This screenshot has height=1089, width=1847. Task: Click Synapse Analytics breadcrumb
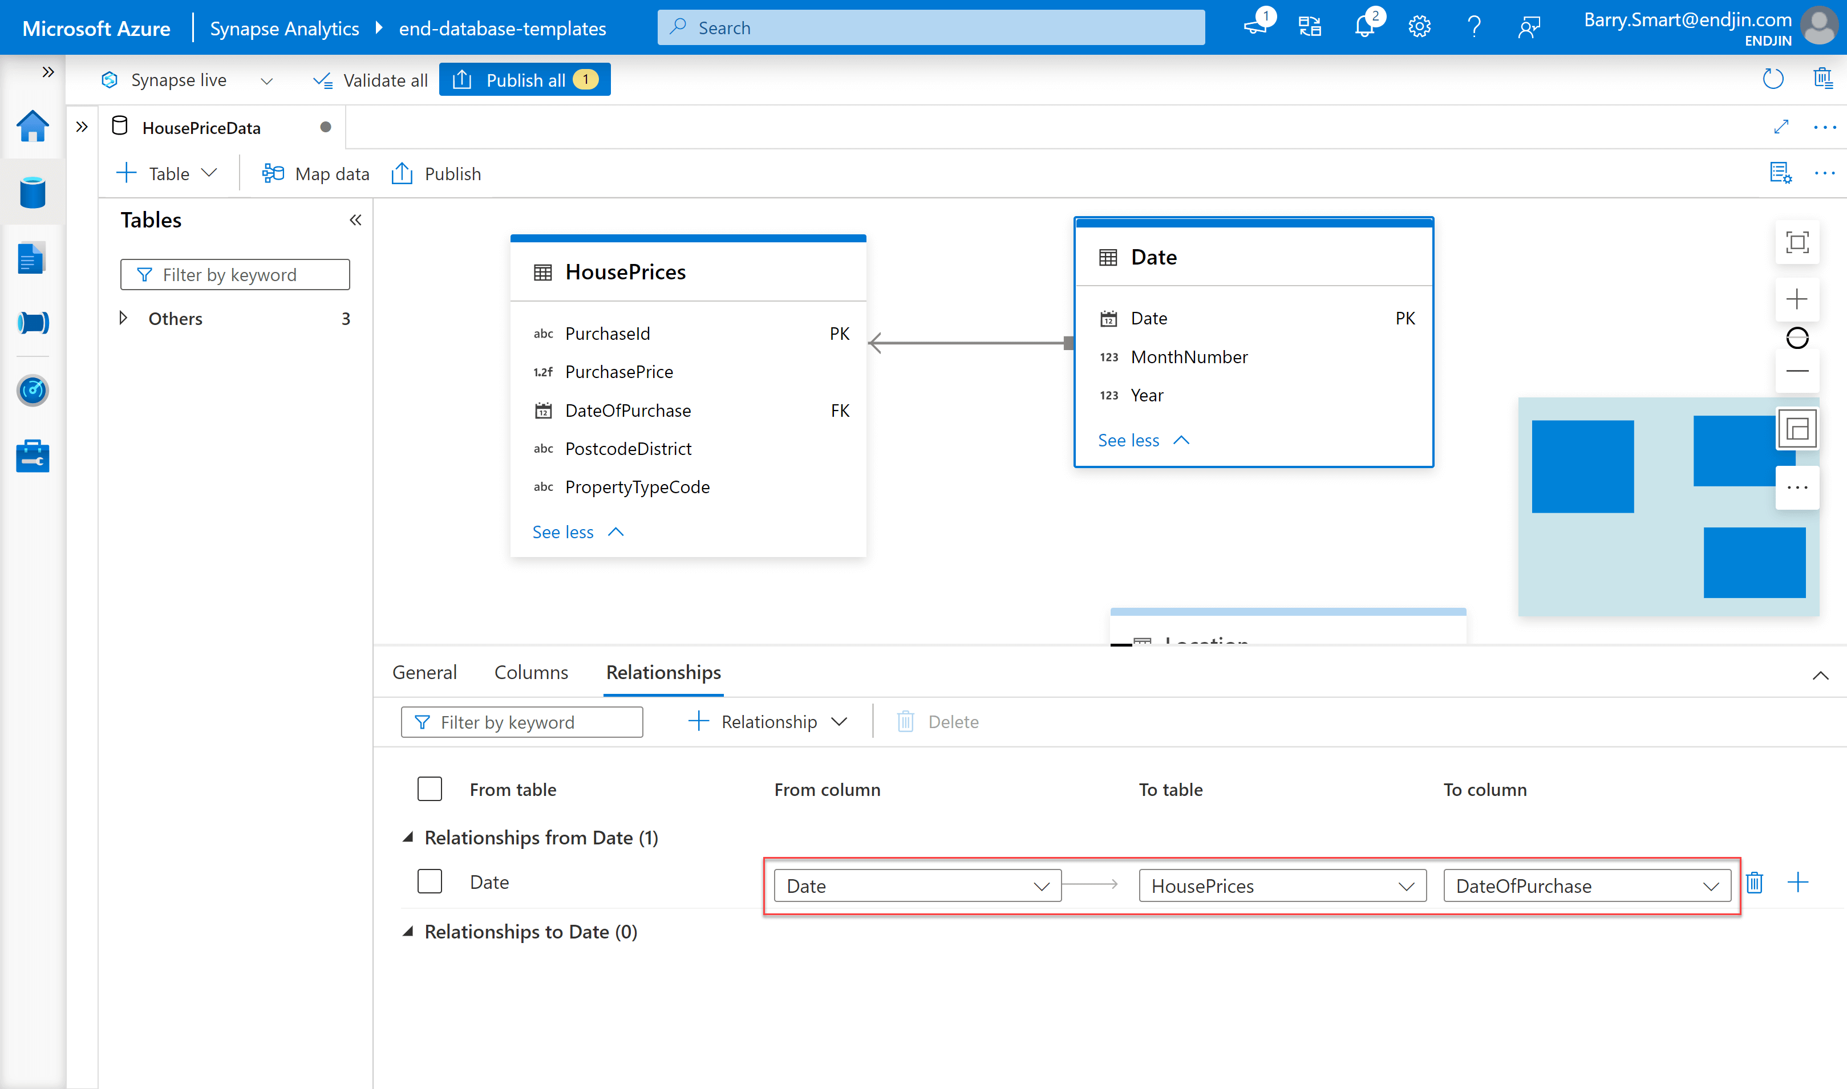click(x=285, y=28)
